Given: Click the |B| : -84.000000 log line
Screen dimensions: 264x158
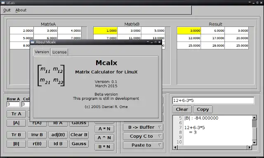Looking at the screenshot, I should (x=201, y=118).
